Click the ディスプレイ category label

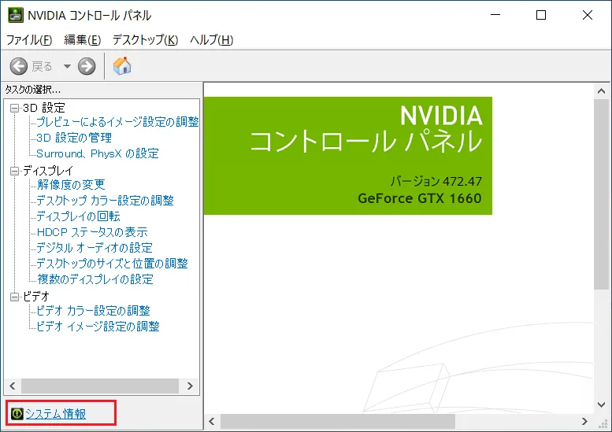click(47, 171)
